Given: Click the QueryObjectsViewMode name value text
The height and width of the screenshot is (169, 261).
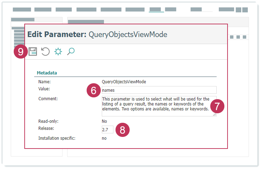Looking at the screenshot, I should coord(124,82).
